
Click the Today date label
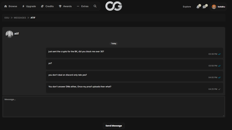(x=113, y=43)
